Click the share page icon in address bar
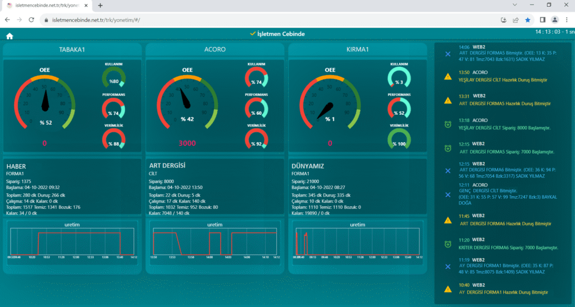This screenshot has height=307, width=575. [515, 20]
